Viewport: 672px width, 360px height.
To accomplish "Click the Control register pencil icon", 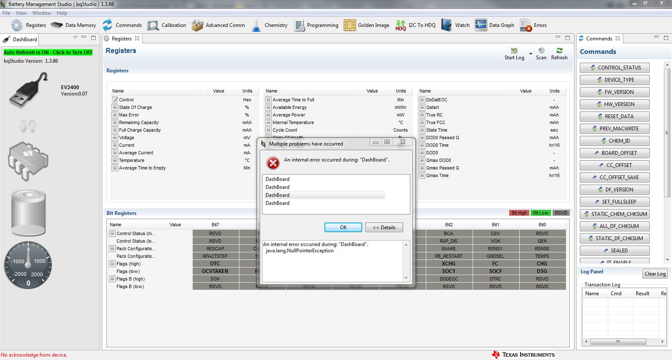I will tap(115, 100).
